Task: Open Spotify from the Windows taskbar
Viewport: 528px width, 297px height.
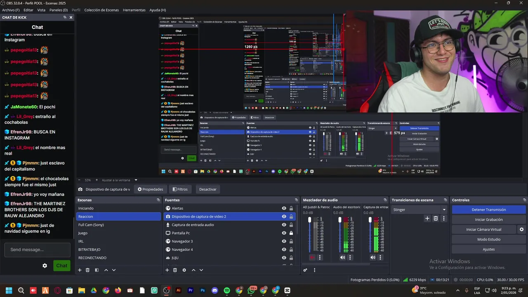Action: coord(227,290)
